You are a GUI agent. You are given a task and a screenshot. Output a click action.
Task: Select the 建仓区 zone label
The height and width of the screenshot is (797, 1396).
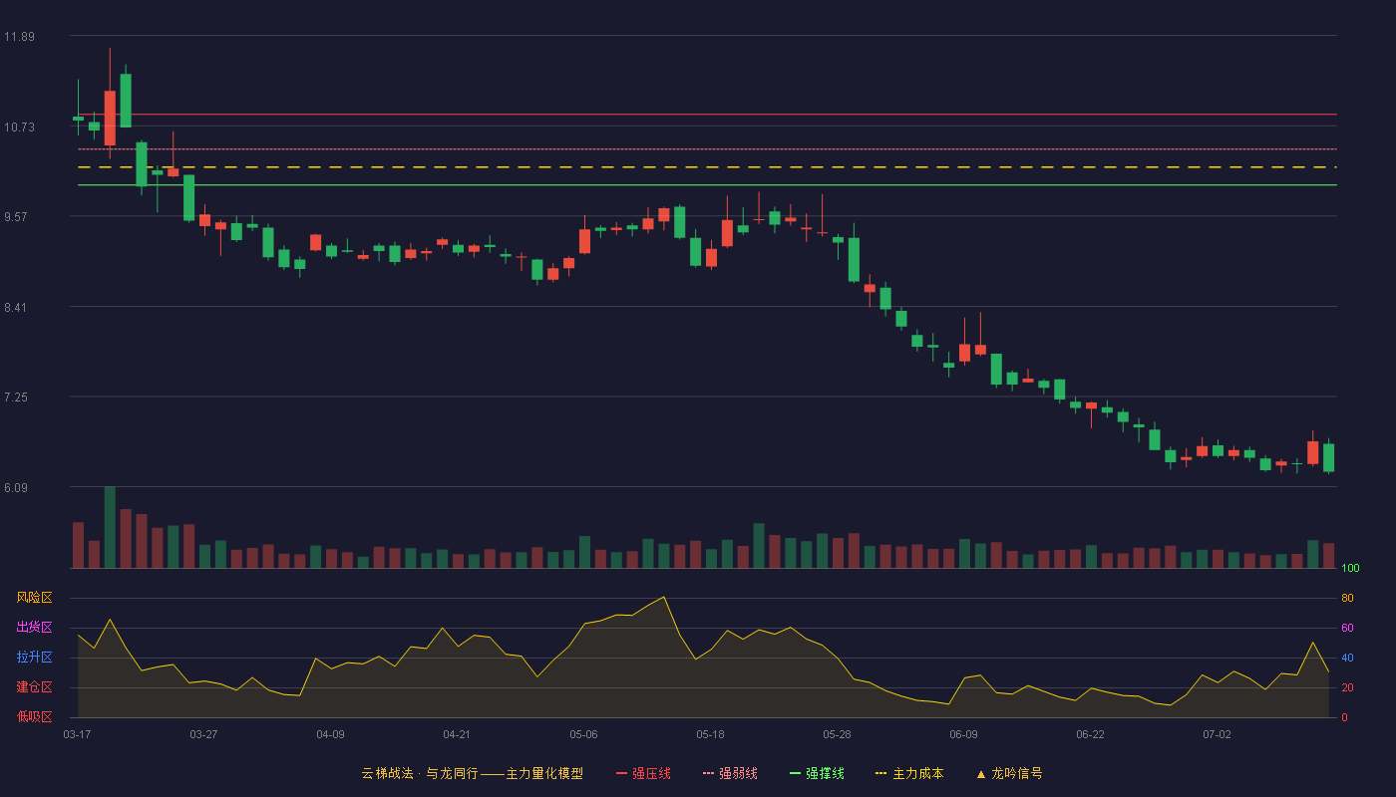[34, 687]
